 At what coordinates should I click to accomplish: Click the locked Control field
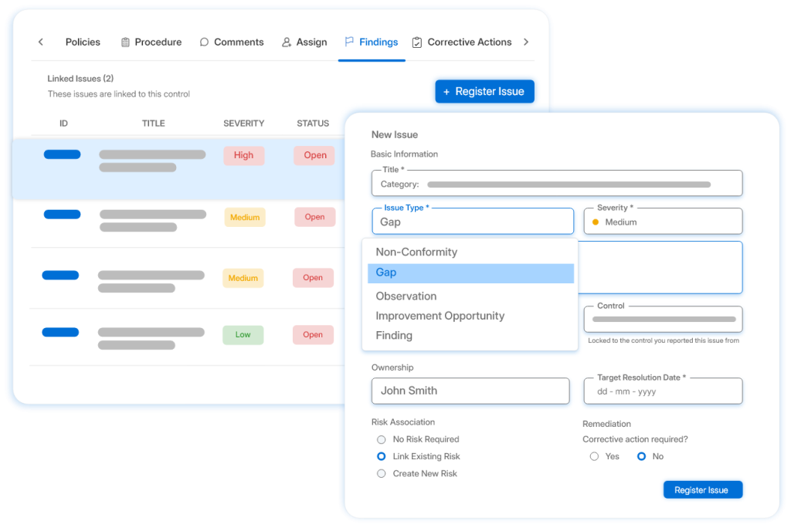pos(663,320)
